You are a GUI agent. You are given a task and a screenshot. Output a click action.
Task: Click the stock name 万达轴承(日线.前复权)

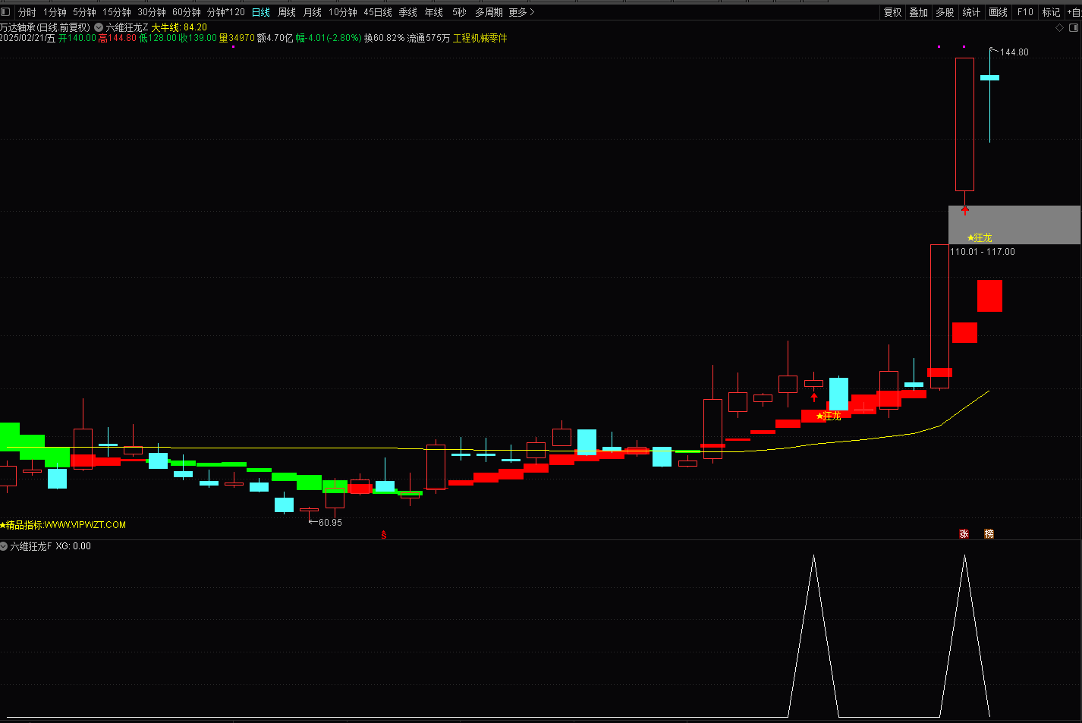coord(45,27)
